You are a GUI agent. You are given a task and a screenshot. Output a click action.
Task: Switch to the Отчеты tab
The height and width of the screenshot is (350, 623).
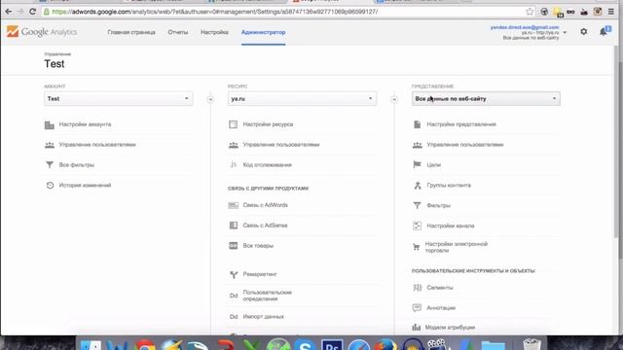[177, 32]
